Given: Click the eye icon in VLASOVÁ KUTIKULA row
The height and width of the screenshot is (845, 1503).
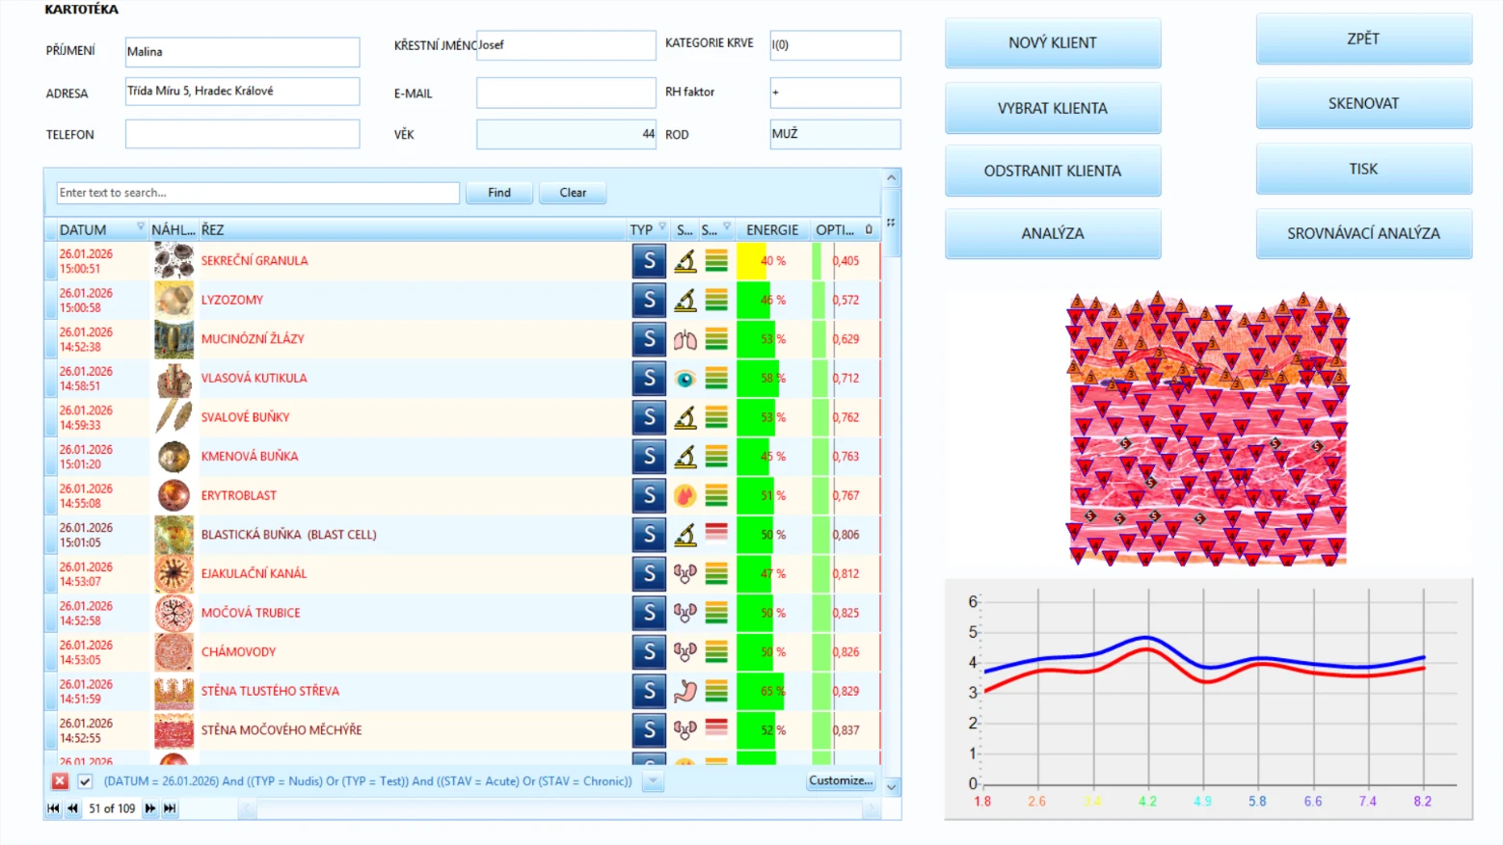Looking at the screenshot, I should [x=684, y=379].
